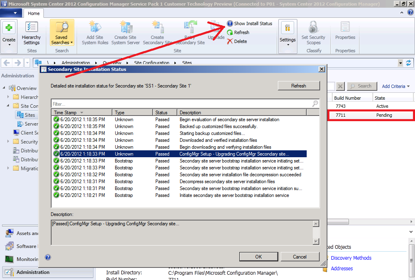Expand the Hierarchy Configuration tree node
The width and height of the screenshot is (415, 280).
click(x=8, y=97)
